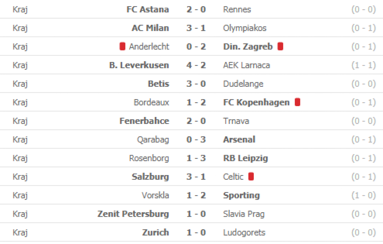Open the Qarabag team name
Viewport: 383px width, 244px height.
click(153, 139)
